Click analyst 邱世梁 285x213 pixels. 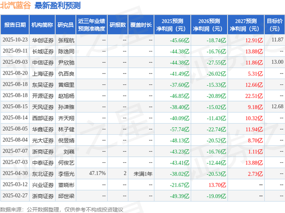point(66,196)
